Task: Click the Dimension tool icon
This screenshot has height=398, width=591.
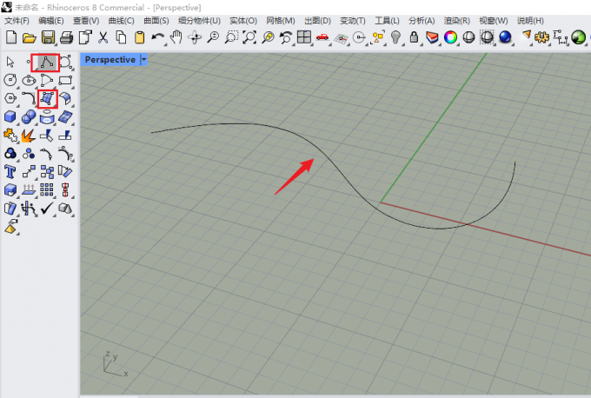Action: pos(561,37)
